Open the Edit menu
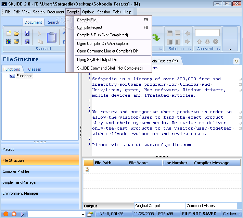Viewport: 243px width, 218px height. click(16, 12)
